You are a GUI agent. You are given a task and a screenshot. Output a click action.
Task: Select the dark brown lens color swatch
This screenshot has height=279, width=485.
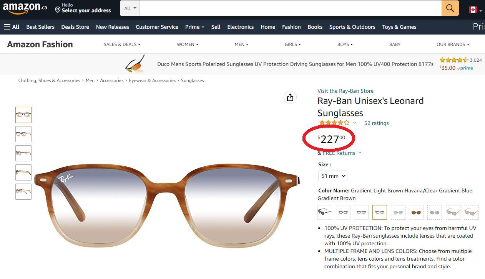[x=416, y=212]
